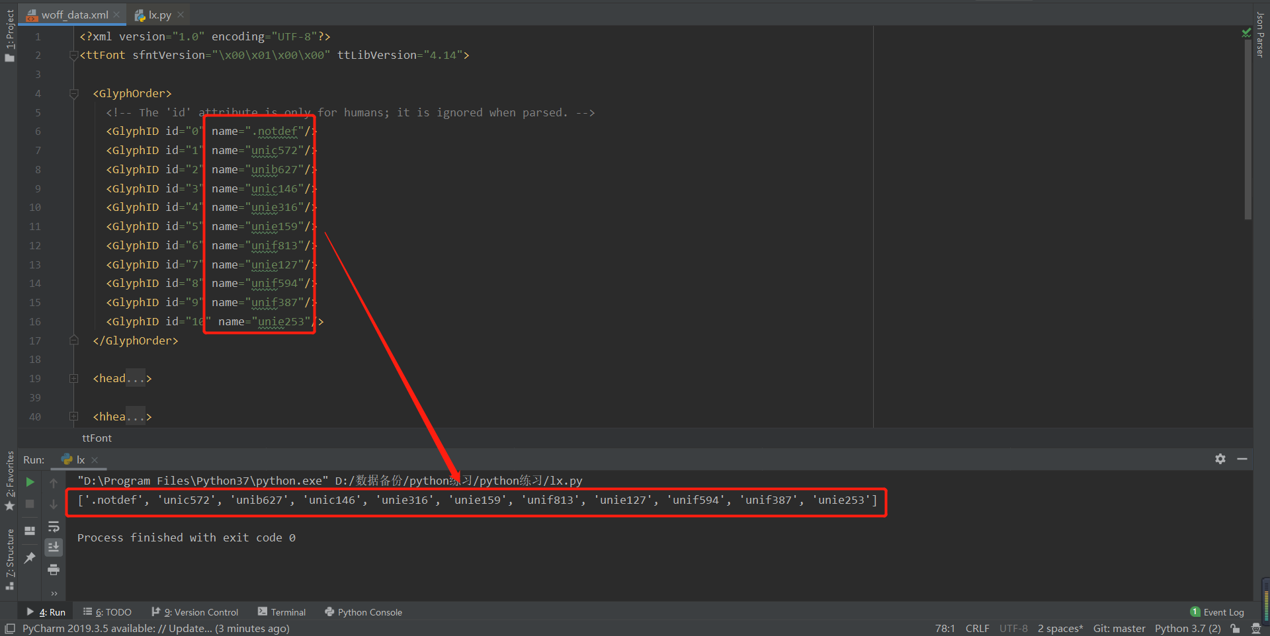Image resolution: width=1270 pixels, height=636 pixels.
Task: Collapse the GlyphOrder element fold
Action: (x=73, y=93)
